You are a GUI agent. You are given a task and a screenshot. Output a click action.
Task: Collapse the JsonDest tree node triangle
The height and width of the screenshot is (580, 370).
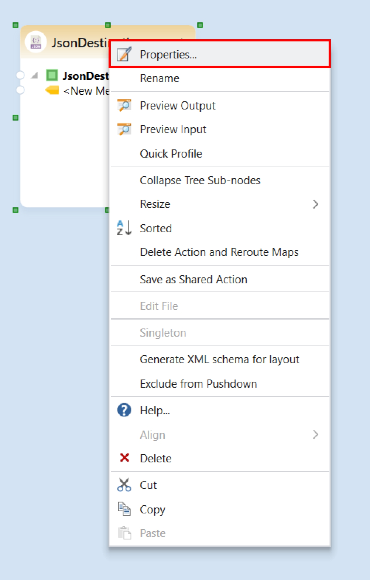pyautogui.click(x=34, y=76)
